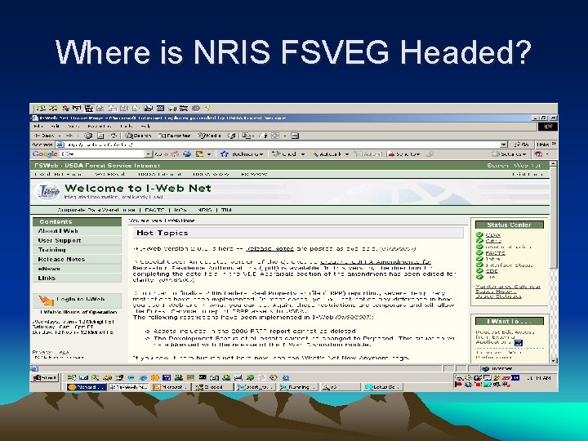The height and width of the screenshot is (441, 588).
Task: Open the release notes link in Hot Topics
Action: pos(269,248)
